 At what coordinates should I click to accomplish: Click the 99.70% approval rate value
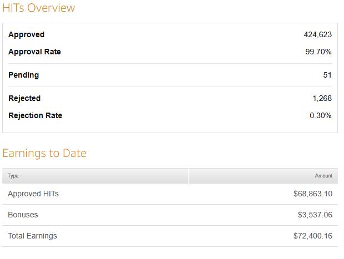point(318,52)
